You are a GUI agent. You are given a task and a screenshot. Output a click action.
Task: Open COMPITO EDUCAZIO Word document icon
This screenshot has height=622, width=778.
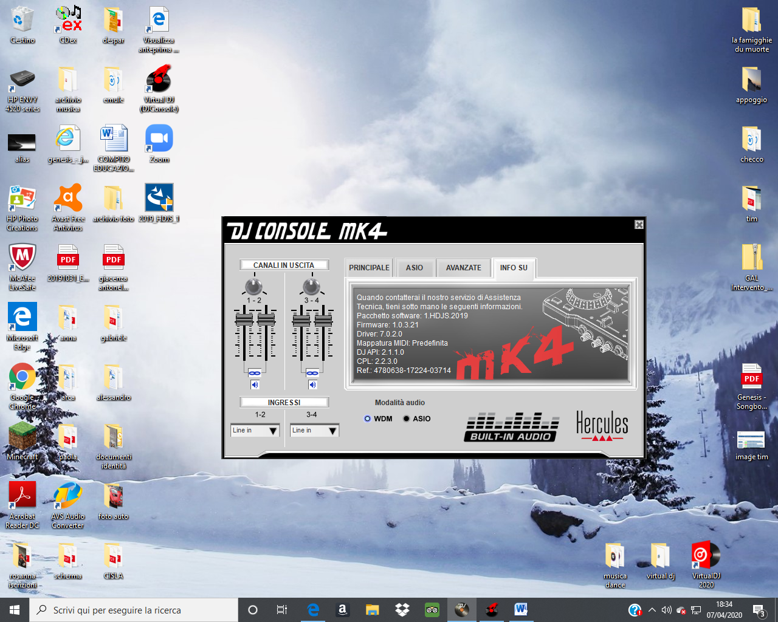(x=114, y=148)
